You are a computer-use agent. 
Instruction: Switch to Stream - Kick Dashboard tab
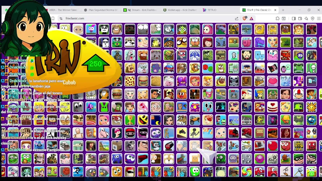pos(141,10)
